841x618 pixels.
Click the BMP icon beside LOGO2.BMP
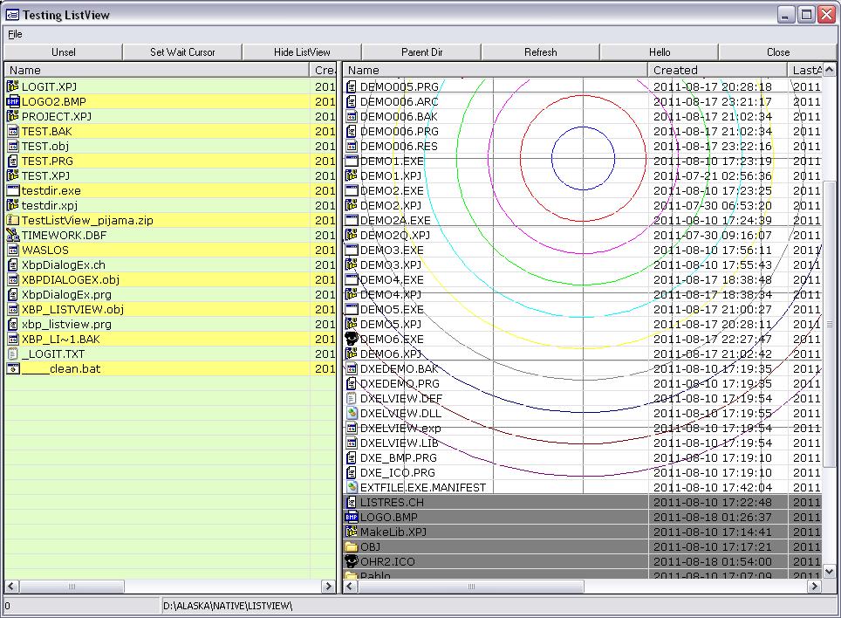[12, 101]
